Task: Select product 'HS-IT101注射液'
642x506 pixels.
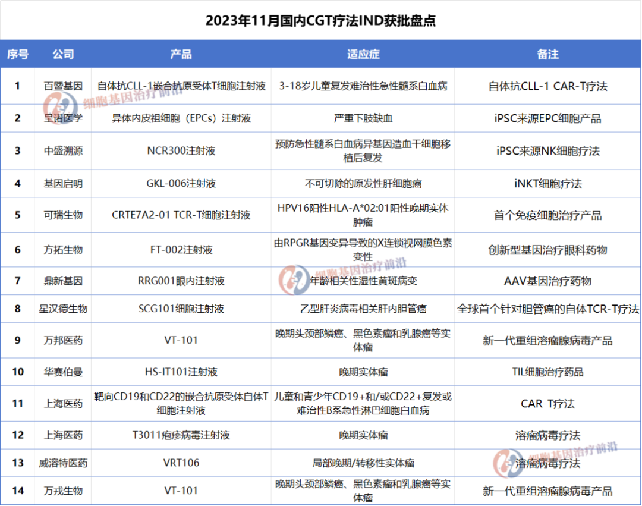Action: point(181,372)
